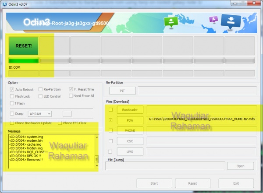263x193 pixels.
Task: Click the "modem.bin" log line
Action: 26,141
